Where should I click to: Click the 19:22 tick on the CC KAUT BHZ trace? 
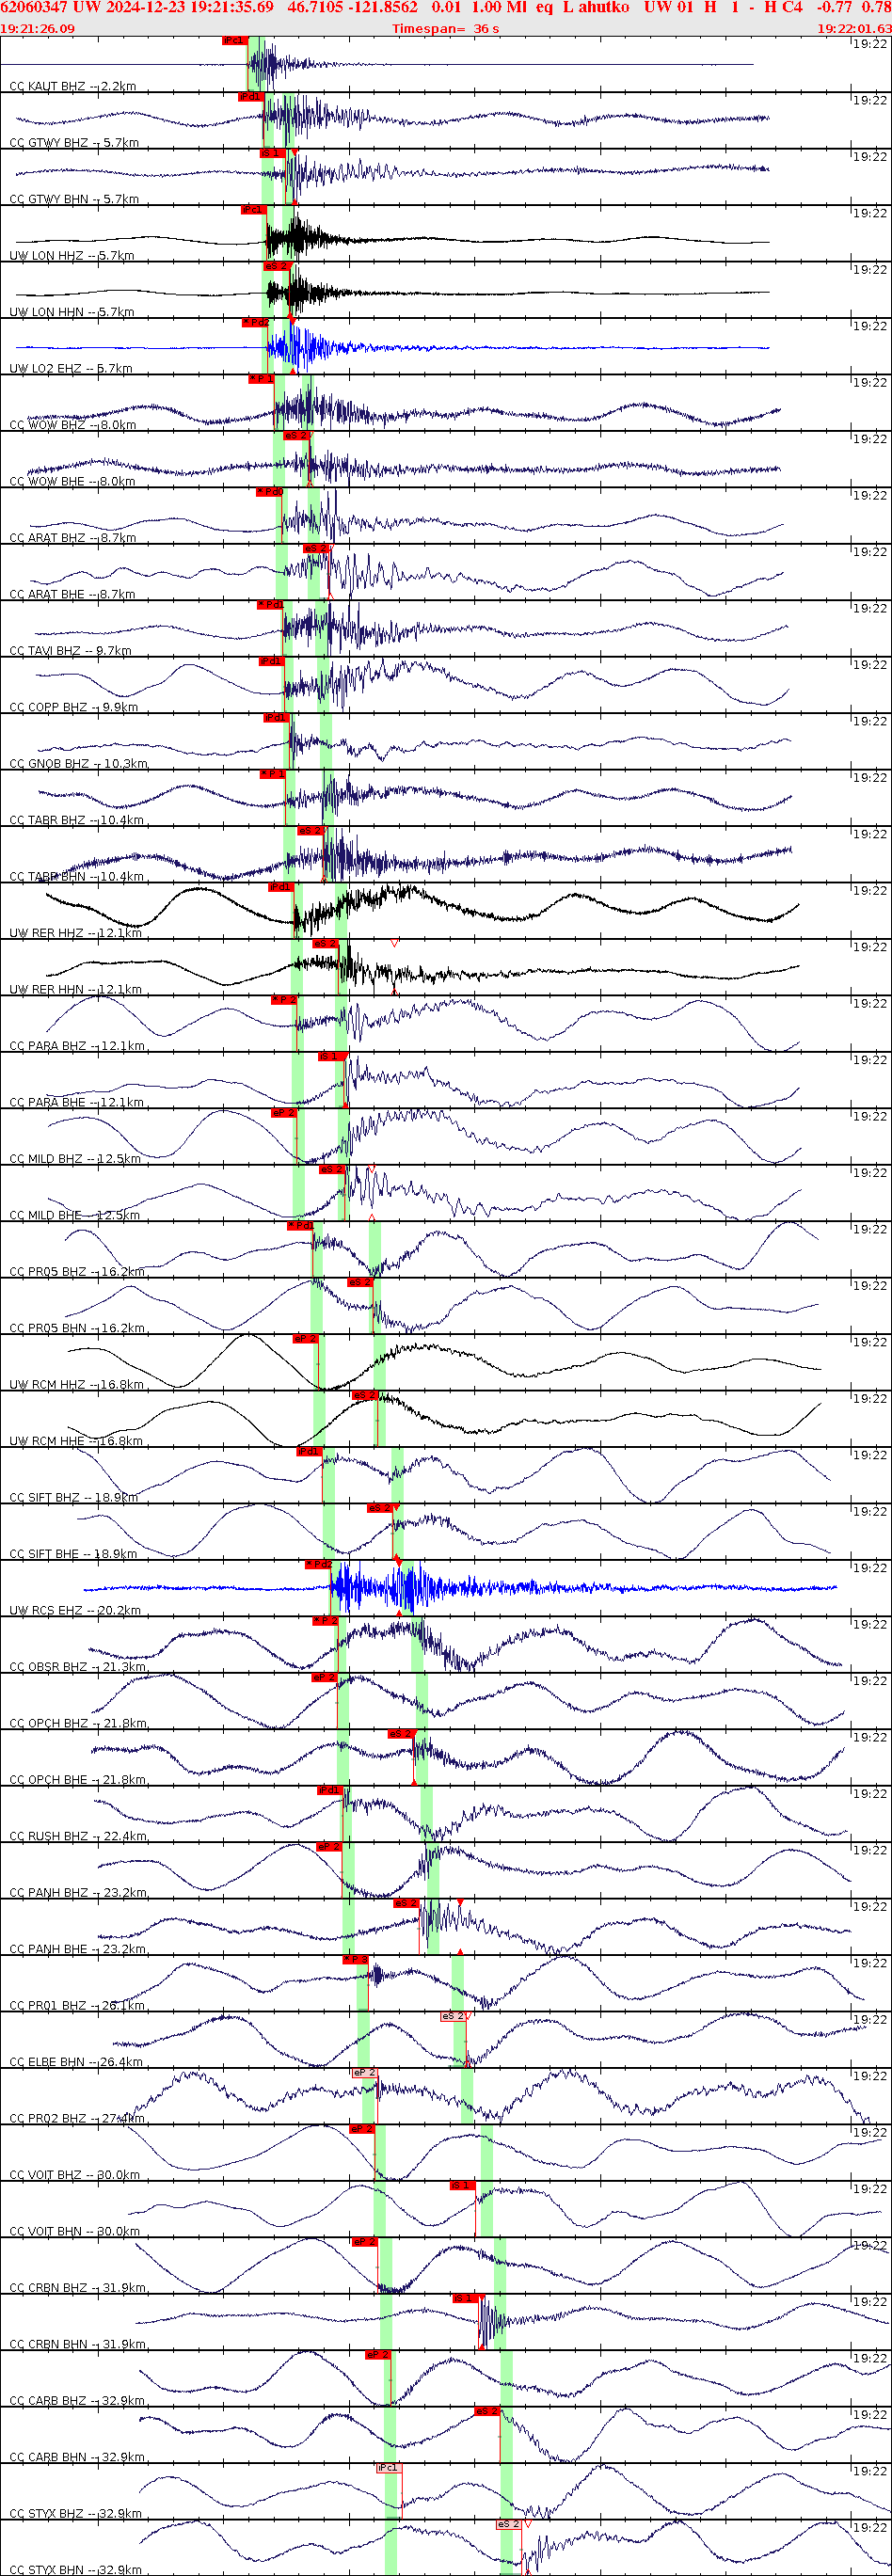click(870, 43)
